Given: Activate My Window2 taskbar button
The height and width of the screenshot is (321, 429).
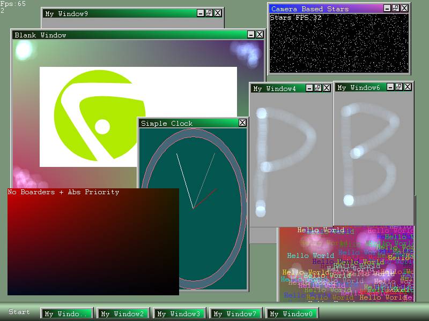Looking at the screenshot, I should point(123,314).
